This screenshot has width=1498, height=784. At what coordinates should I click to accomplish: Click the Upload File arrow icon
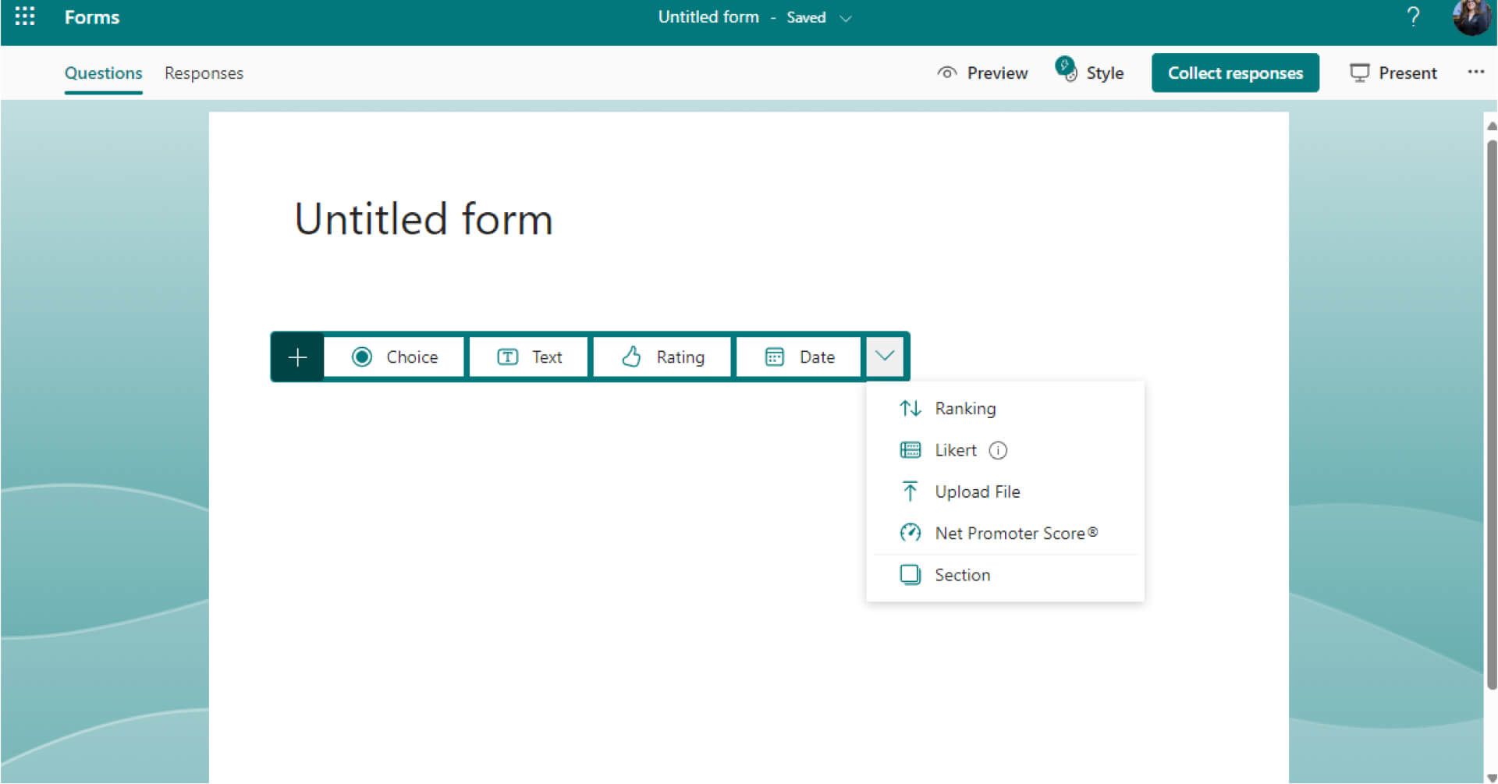click(910, 491)
